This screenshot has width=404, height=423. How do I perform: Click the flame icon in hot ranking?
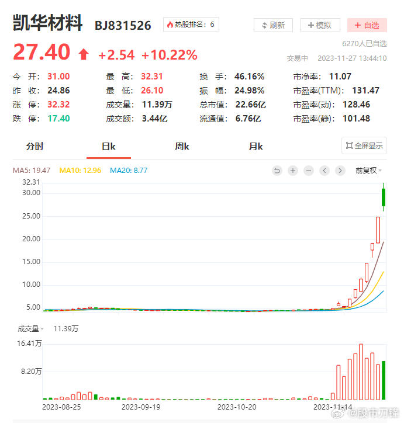(170, 25)
